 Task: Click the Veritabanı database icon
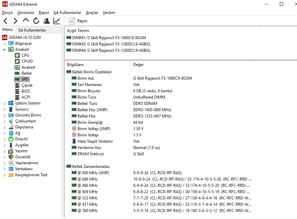(x=11, y=169)
